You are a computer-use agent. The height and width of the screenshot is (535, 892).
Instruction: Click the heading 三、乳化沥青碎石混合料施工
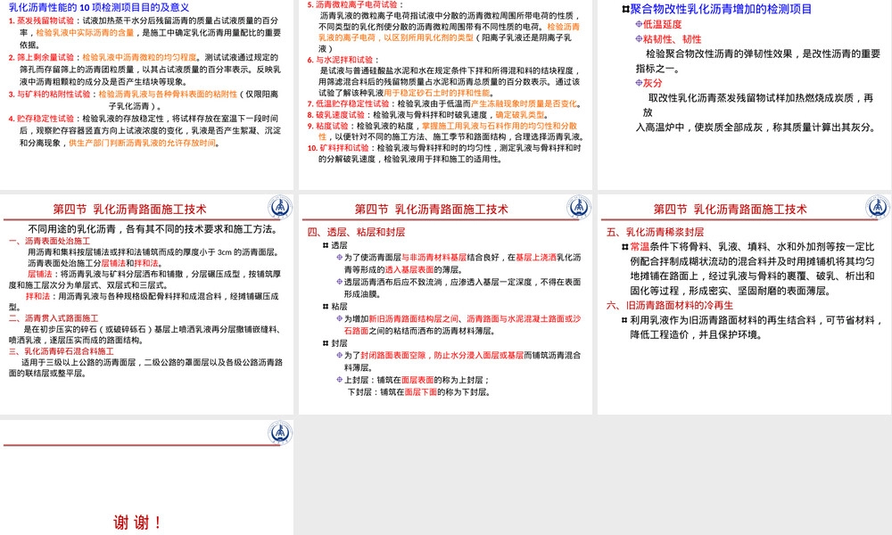click(61, 351)
